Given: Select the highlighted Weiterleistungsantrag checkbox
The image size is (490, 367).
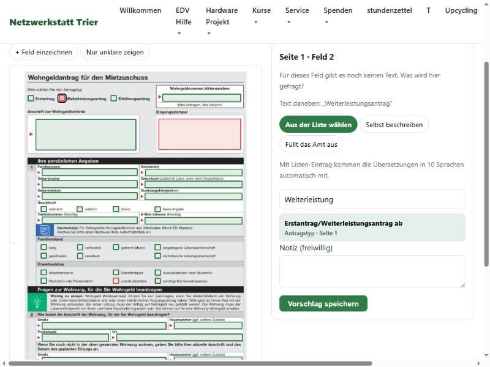Looking at the screenshot, I should (x=62, y=98).
